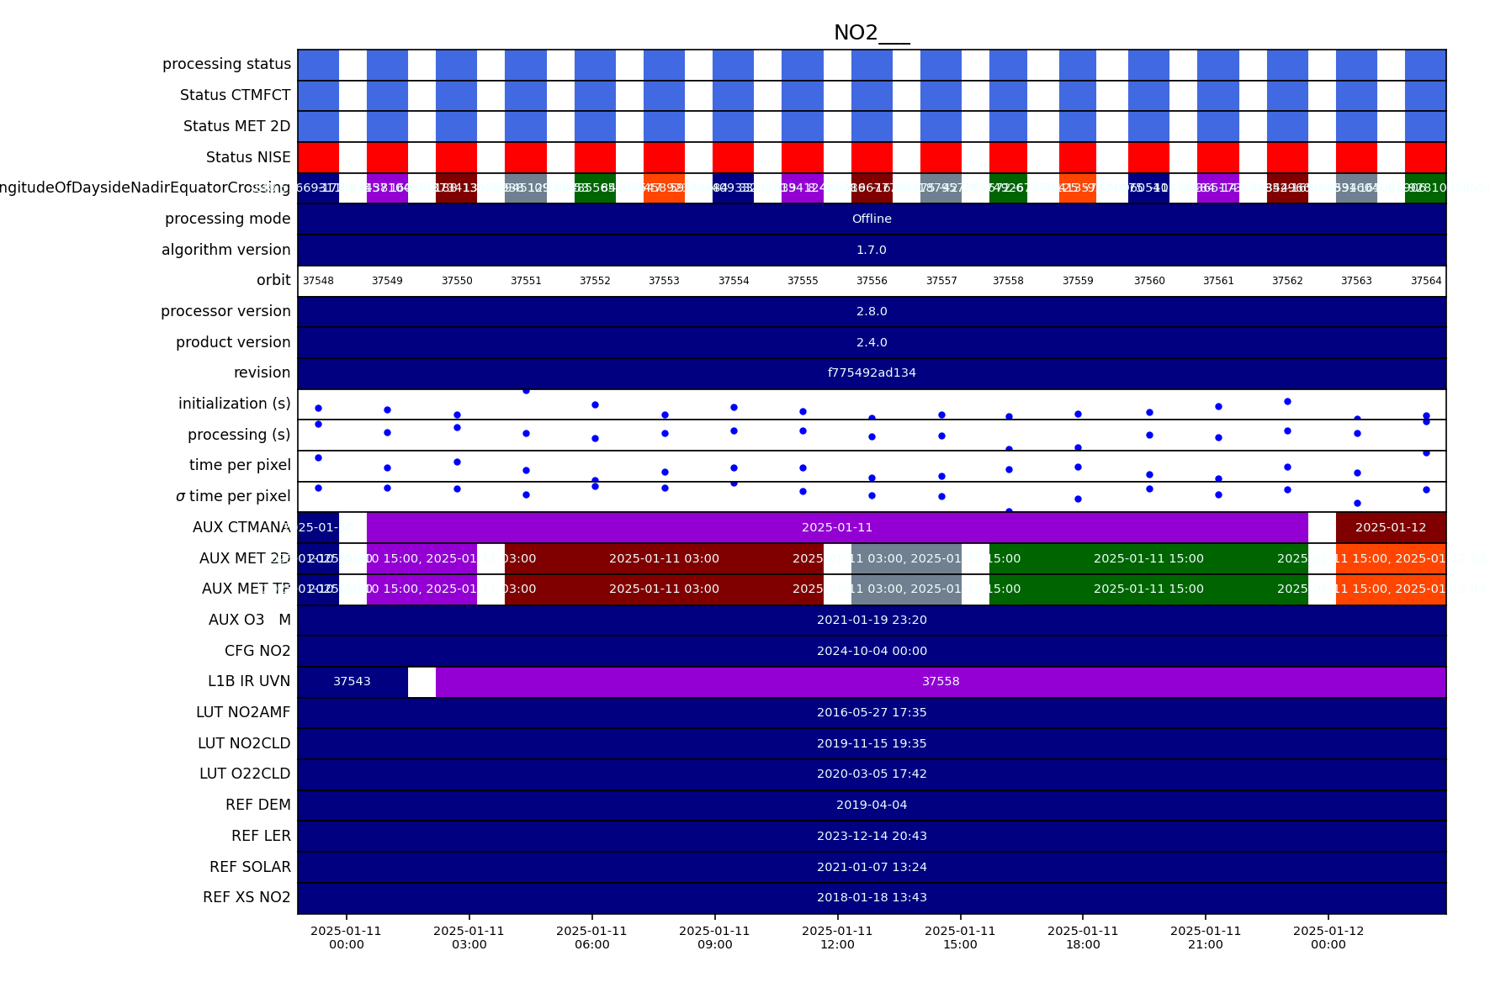Select the orbit 37564 label

pyautogui.click(x=1425, y=281)
